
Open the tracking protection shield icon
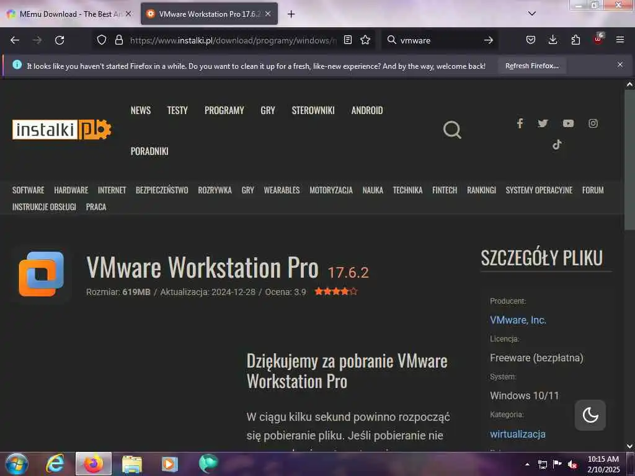pos(102,40)
